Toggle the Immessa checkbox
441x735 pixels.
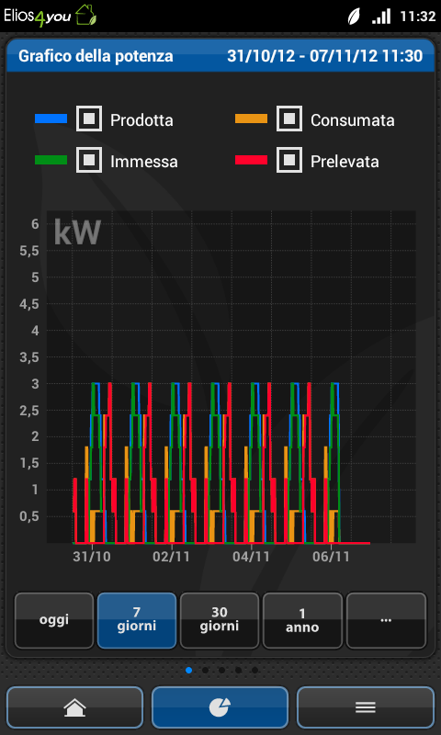tap(89, 160)
